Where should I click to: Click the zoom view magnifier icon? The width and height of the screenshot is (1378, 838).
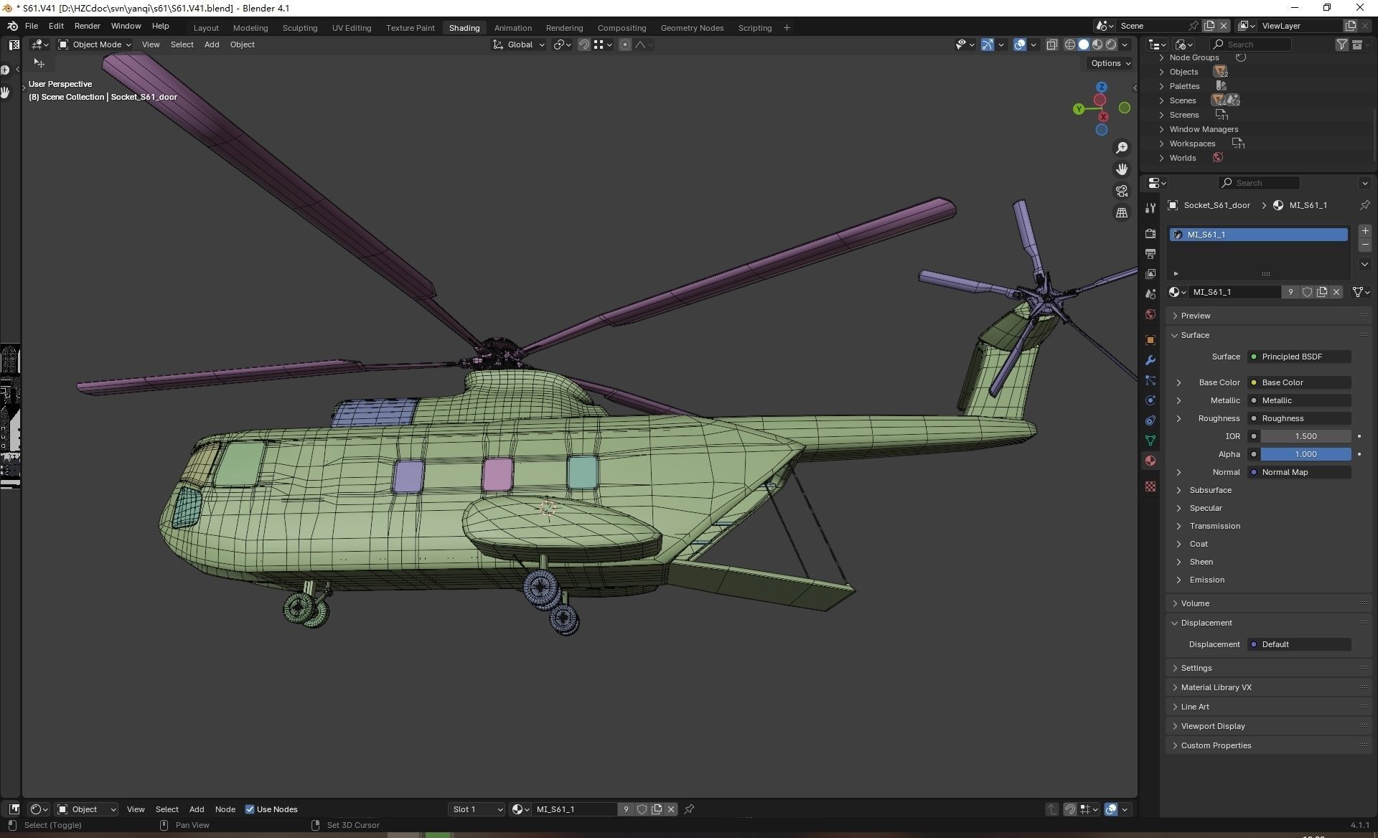pos(1122,148)
